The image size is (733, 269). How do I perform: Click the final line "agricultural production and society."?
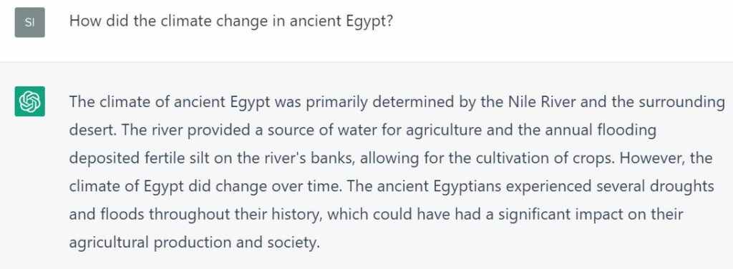pos(195,243)
